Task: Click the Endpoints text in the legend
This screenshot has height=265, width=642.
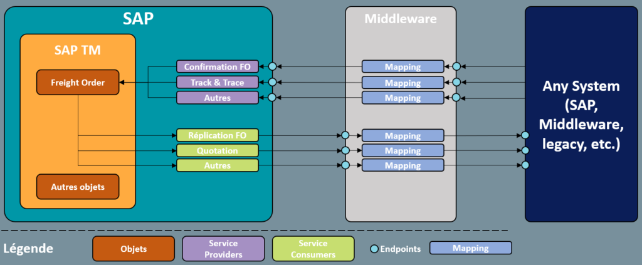Action: pos(401,249)
